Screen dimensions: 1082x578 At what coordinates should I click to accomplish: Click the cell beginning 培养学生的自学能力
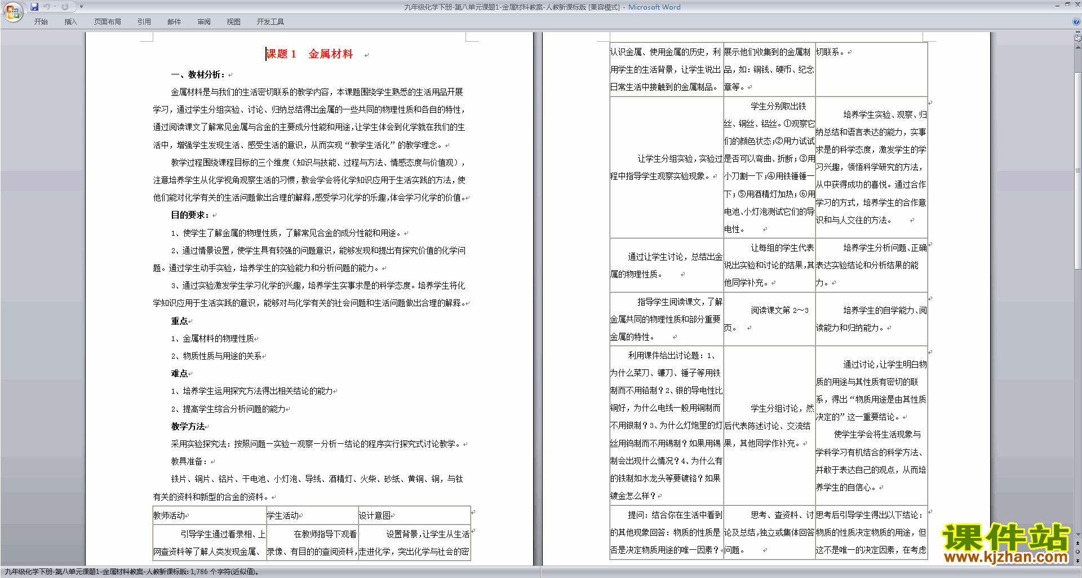pyautogui.click(x=871, y=319)
